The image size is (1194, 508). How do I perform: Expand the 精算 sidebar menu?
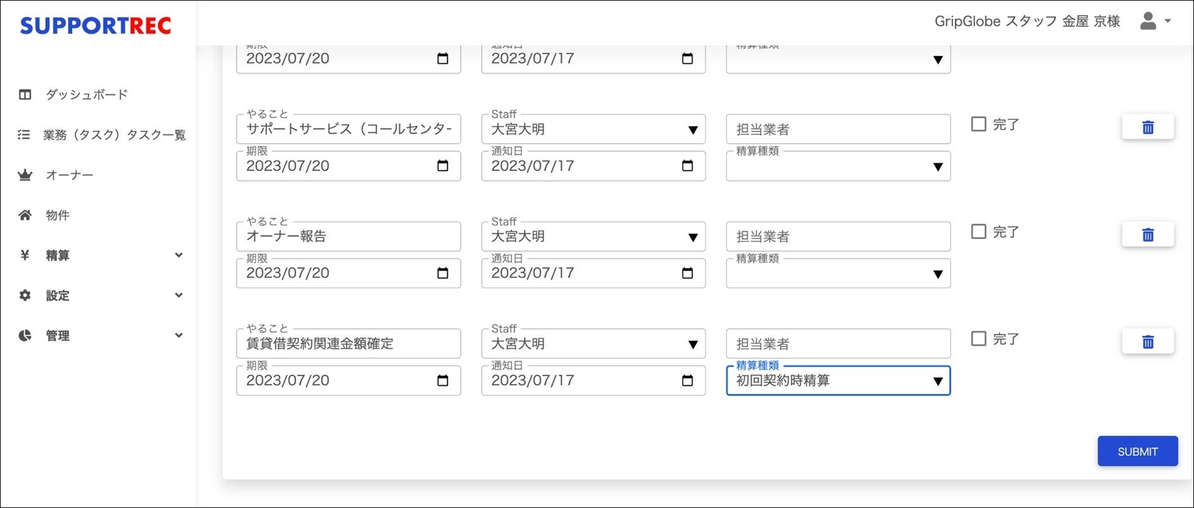tap(102, 255)
